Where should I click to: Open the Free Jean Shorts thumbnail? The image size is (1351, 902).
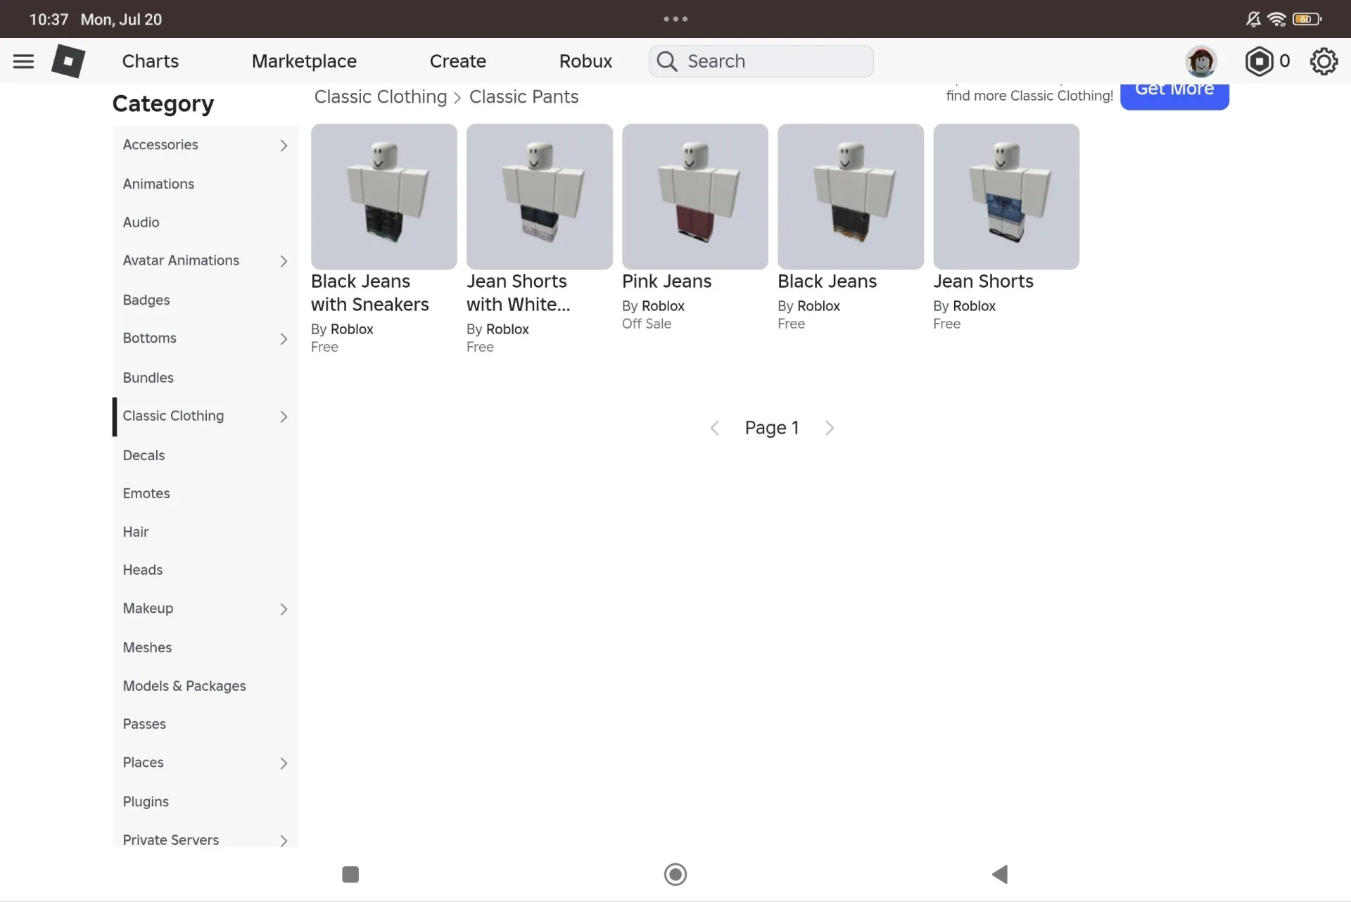1006,196
